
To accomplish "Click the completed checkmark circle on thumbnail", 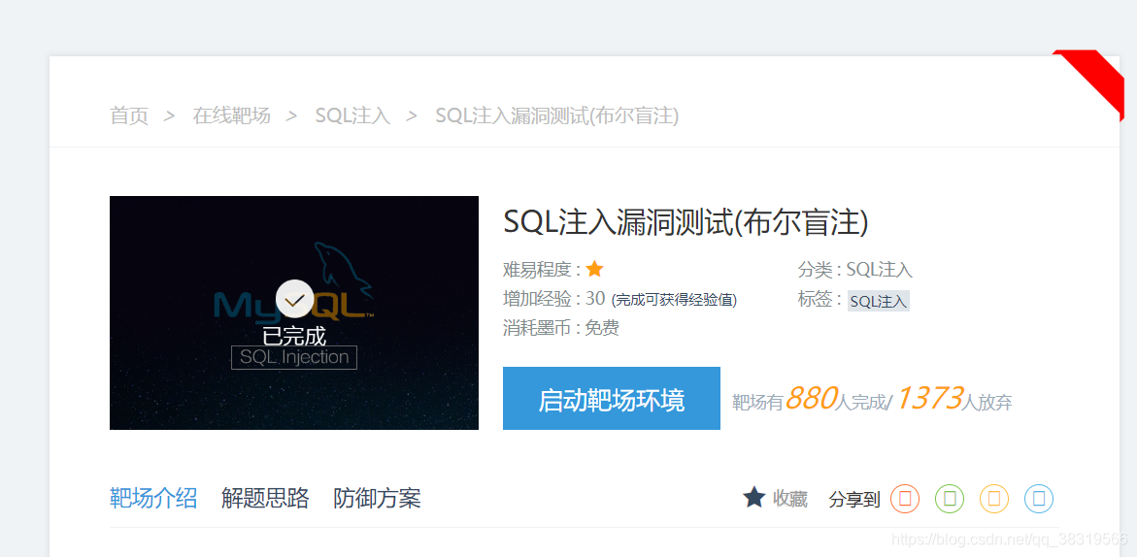I will [294, 299].
